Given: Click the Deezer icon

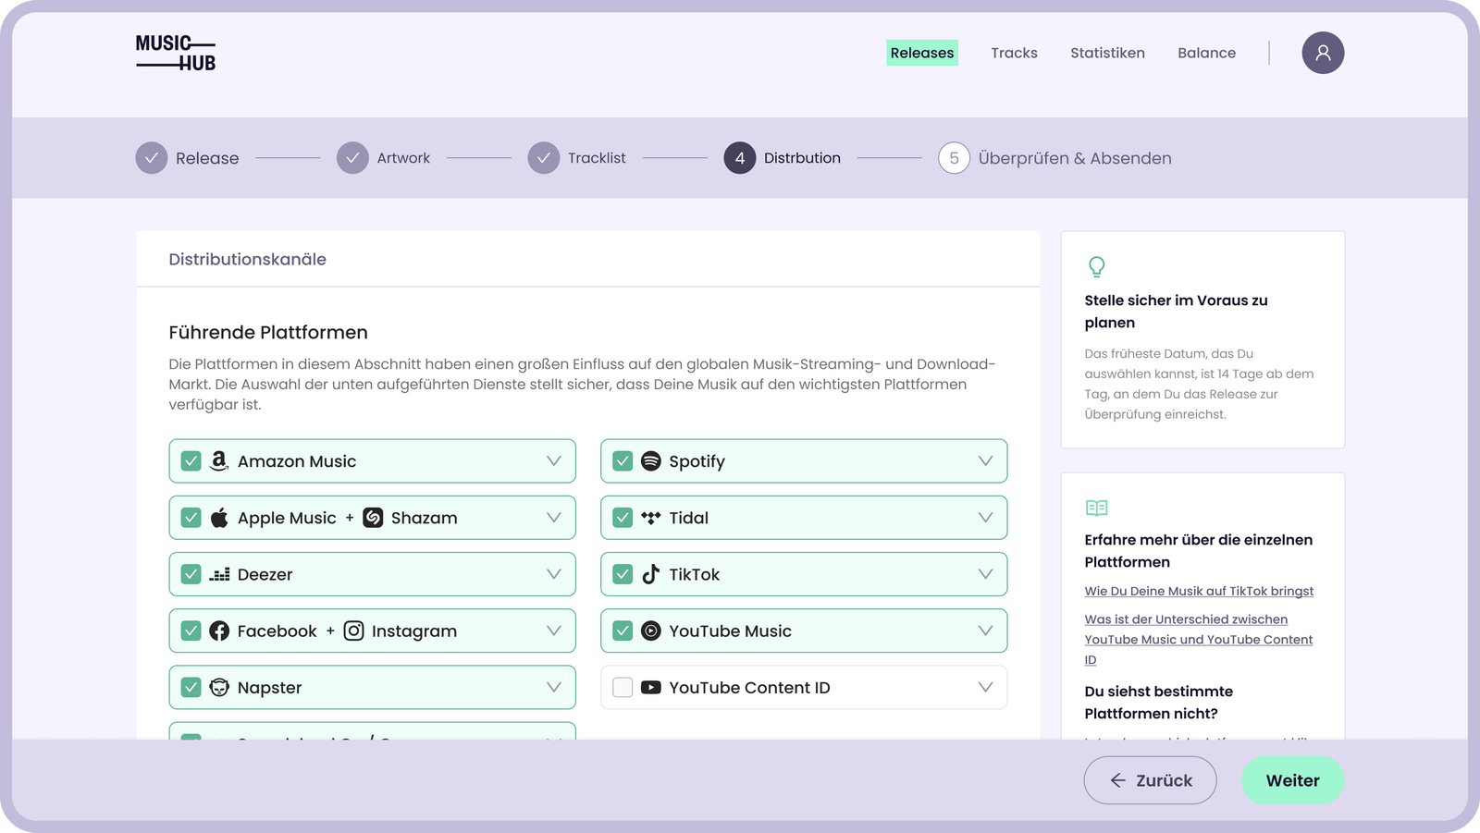Looking at the screenshot, I should coord(218,574).
